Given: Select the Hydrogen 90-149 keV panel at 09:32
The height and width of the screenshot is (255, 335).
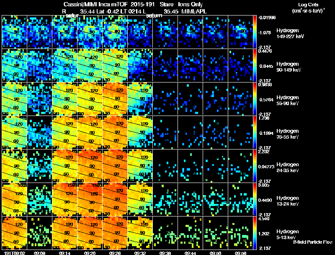Looking at the screenshot, I should (x=140, y=65).
